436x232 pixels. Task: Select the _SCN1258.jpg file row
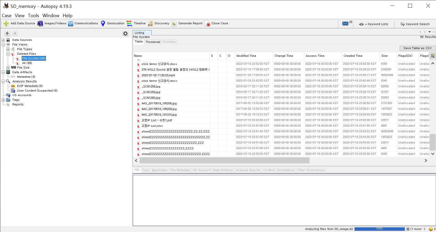281,86
